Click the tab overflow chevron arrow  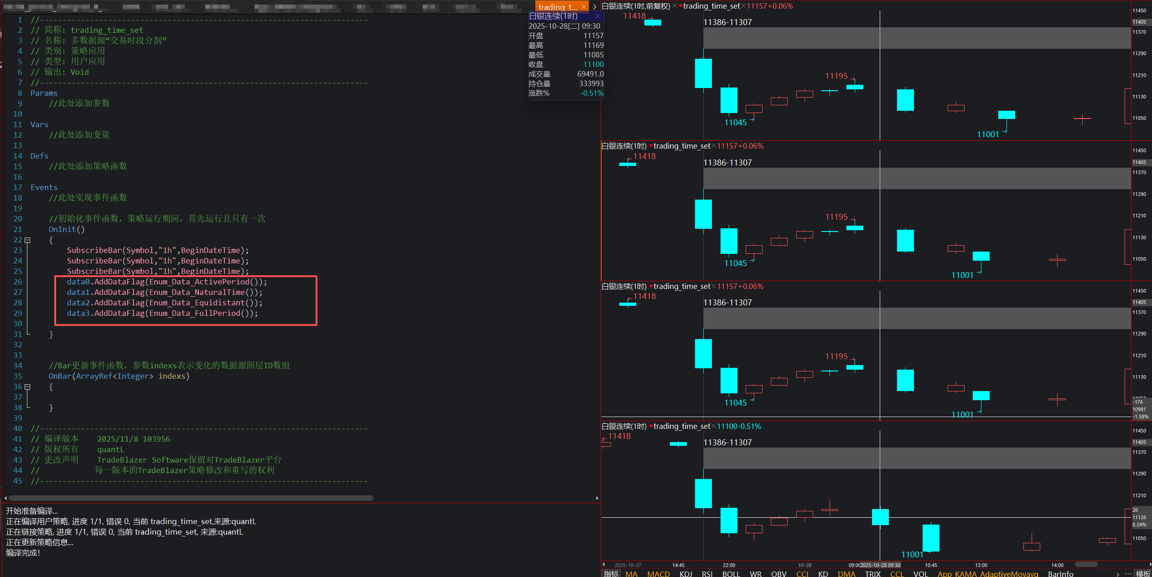(x=595, y=7)
